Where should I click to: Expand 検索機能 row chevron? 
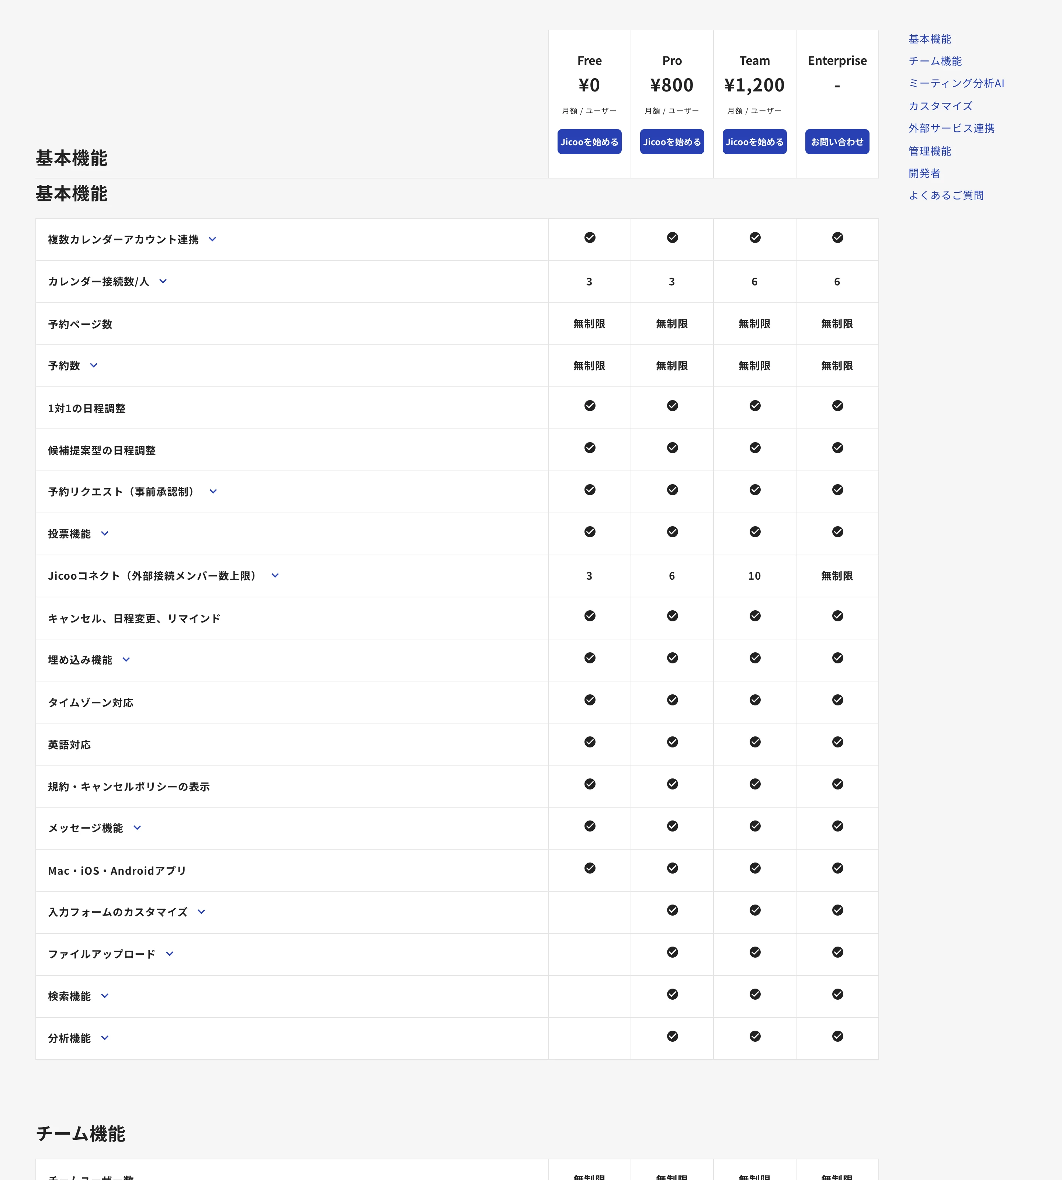[104, 996]
